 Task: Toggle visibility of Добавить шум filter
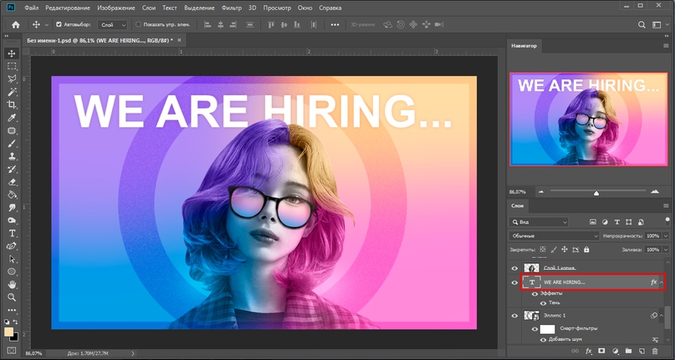click(x=544, y=340)
